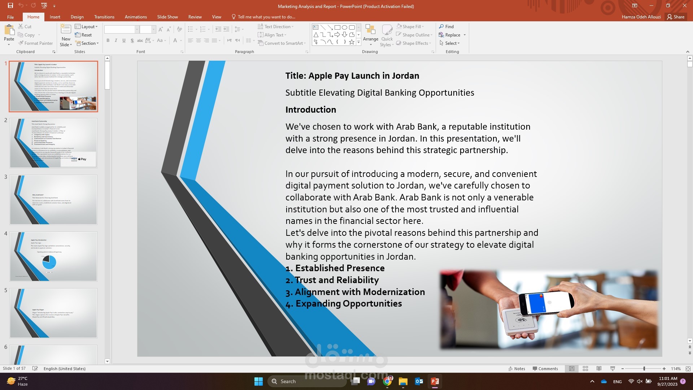The width and height of the screenshot is (693, 390).
Task: Switch to Slide Sorter view icon
Action: coord(585,369)
